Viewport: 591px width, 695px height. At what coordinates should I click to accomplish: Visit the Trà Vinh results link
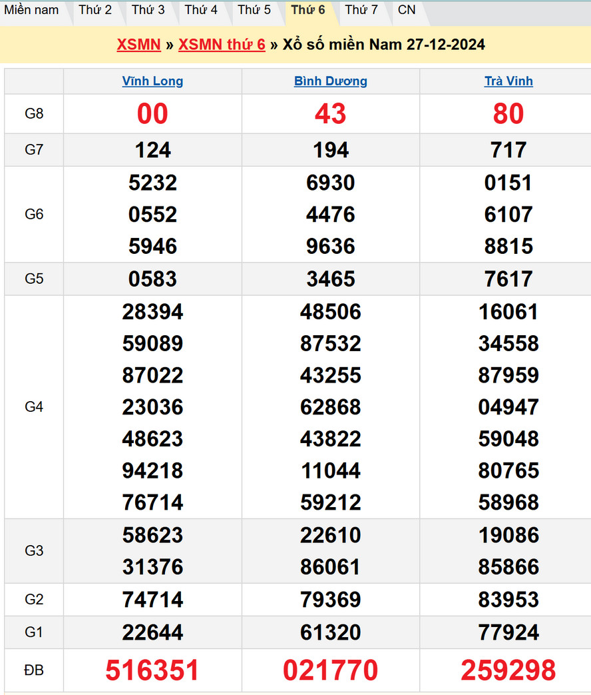pos(508,81)
